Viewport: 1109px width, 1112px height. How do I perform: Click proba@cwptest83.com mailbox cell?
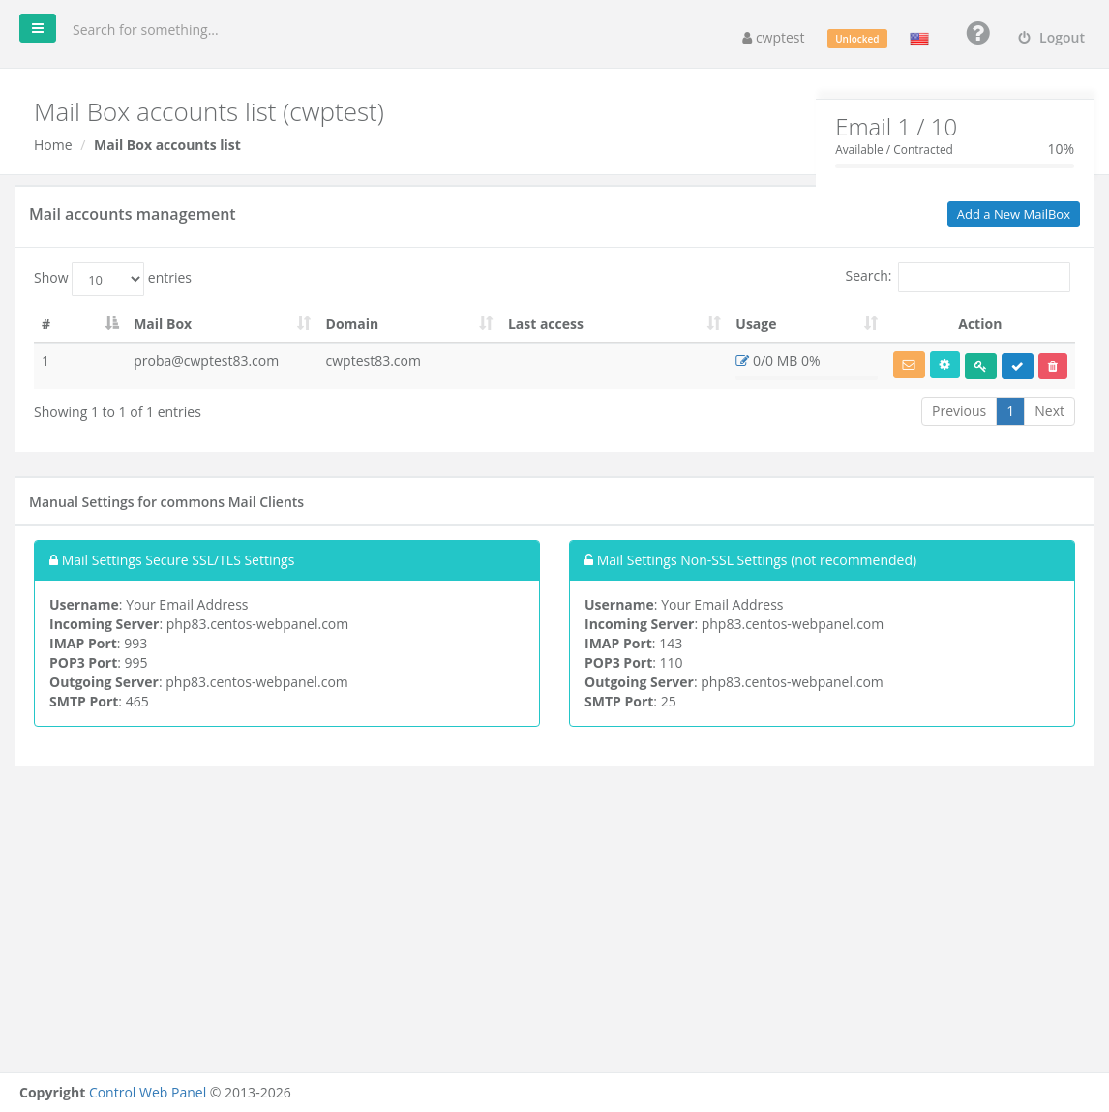[x=206, y=361]
